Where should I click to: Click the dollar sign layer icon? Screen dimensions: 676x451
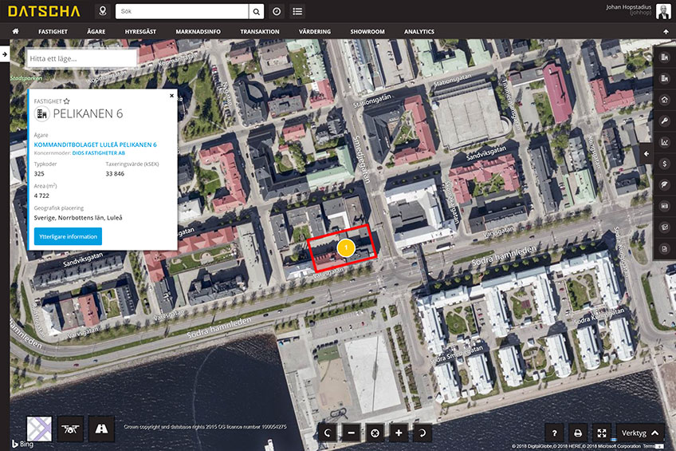point(665,163)
